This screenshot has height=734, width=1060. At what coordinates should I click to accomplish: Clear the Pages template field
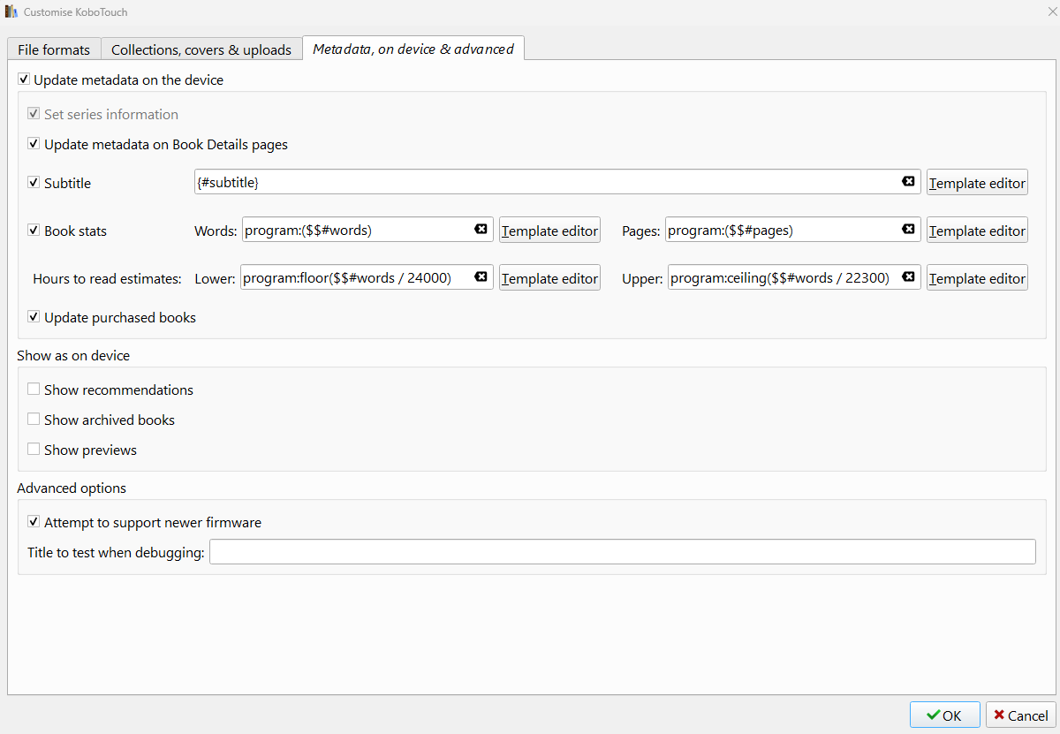pyautogui.click(x=908, y=229)
